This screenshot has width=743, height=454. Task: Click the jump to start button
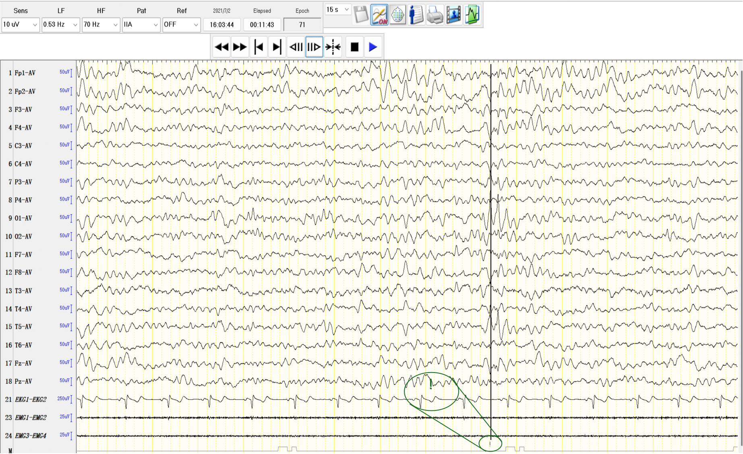[x=259, y=46]
